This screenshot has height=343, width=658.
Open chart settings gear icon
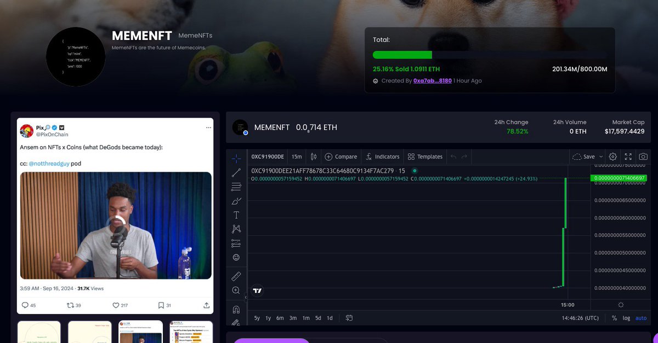pos(613,156)
